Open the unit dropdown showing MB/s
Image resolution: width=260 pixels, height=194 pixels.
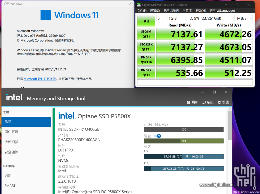[244, 18]
